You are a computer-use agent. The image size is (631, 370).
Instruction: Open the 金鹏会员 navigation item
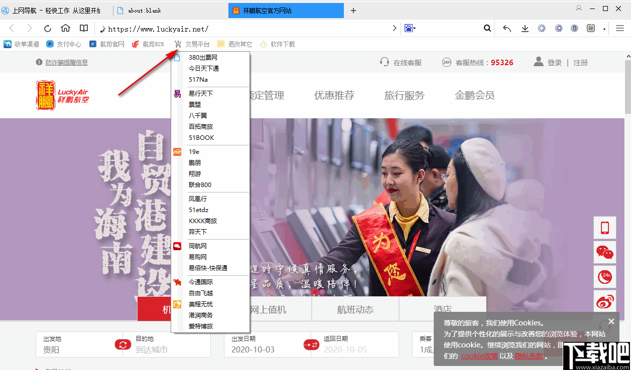pyautogui.click(x=474, y=95)
